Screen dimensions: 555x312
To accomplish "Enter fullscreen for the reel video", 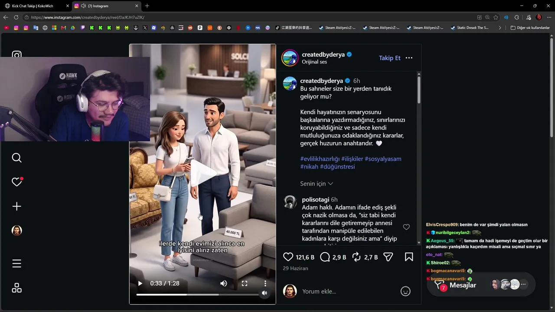I will [x=245, y=283].
